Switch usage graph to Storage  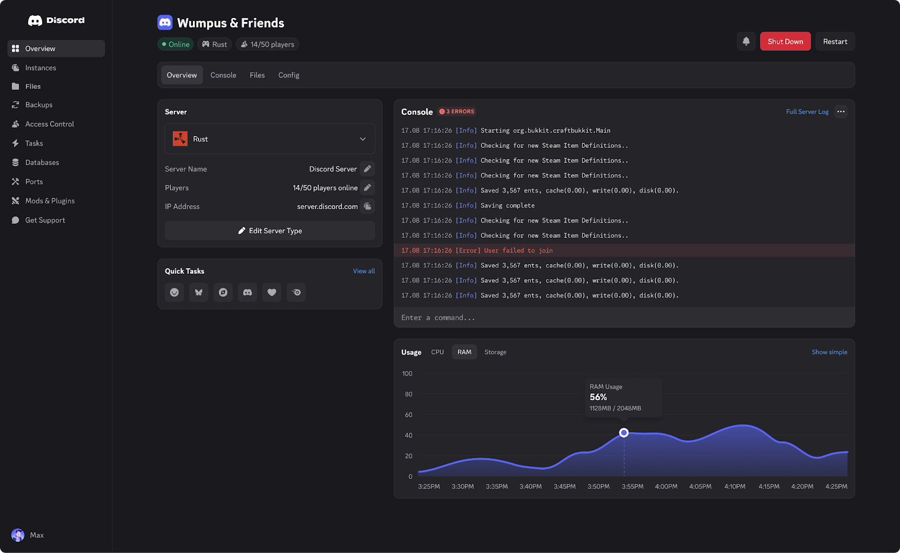coord(495,351)
